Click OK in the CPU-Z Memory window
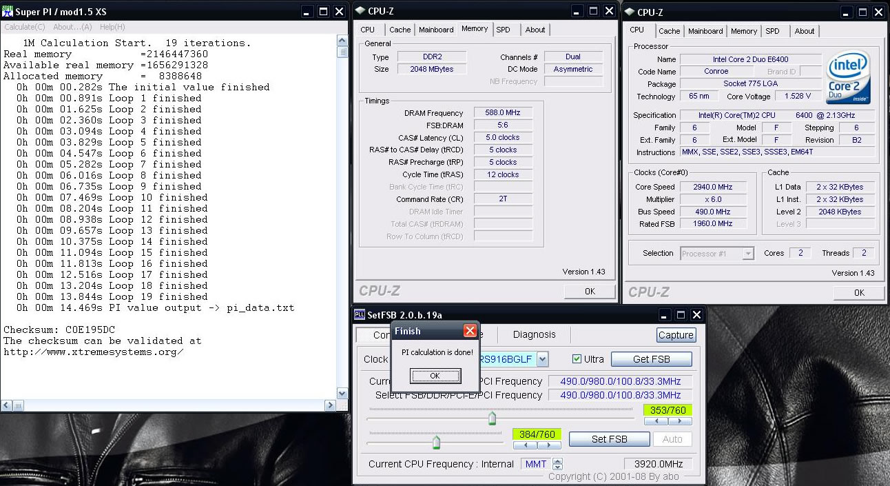890x486 pixels. pyautogui.click(x=590, y=292)
